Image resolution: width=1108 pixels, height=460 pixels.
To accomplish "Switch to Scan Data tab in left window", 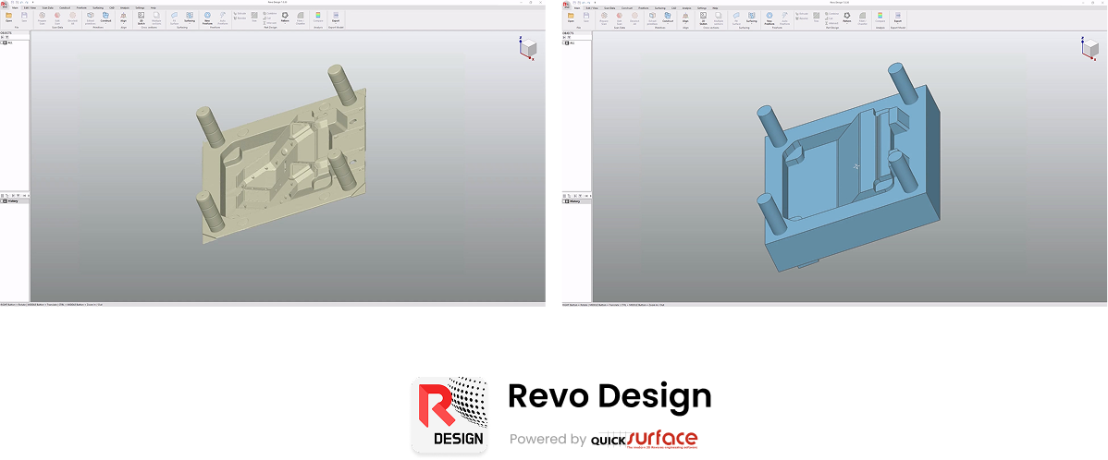I will click(x=47, y=7).
